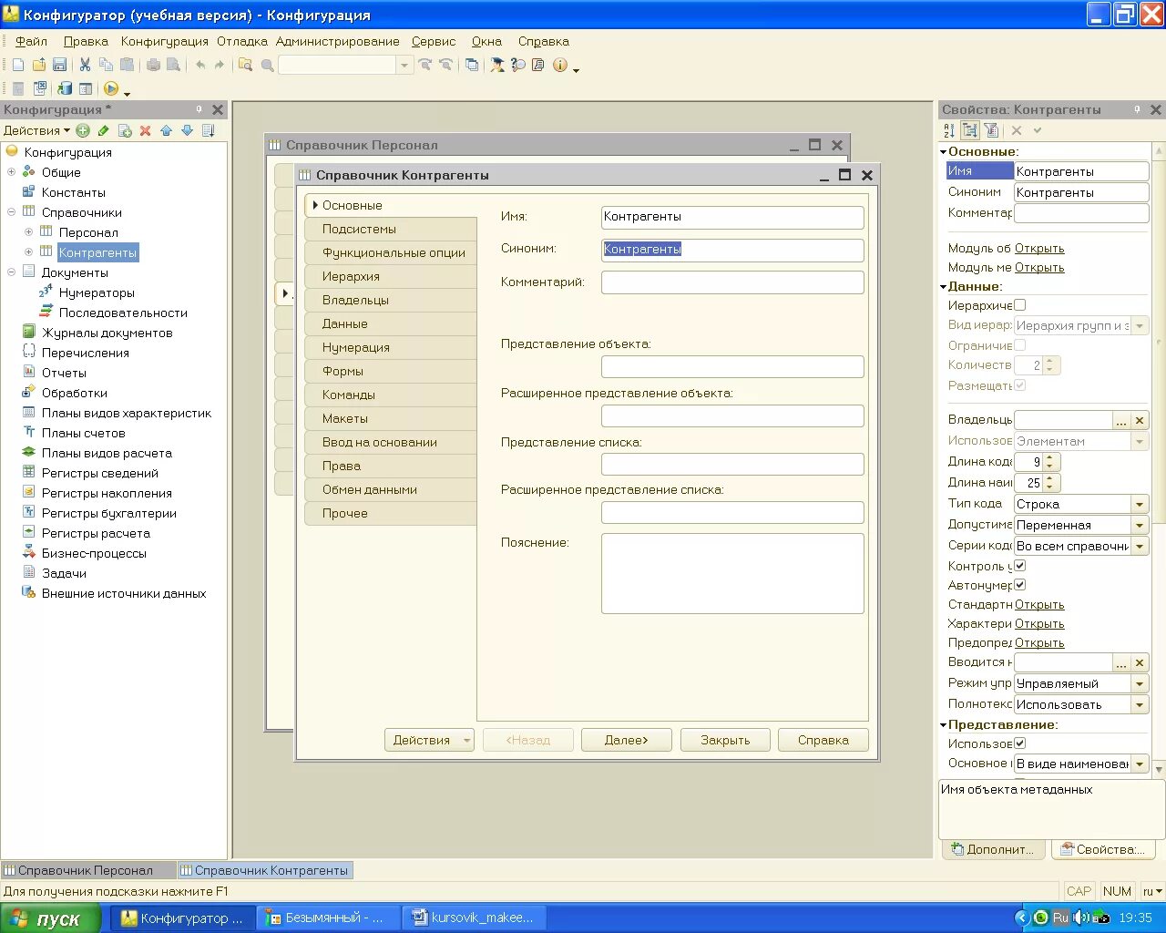Click the Undo arrow icon
Screen dimensions: 1166x933
pyautogui.click(x=199, y=65)
